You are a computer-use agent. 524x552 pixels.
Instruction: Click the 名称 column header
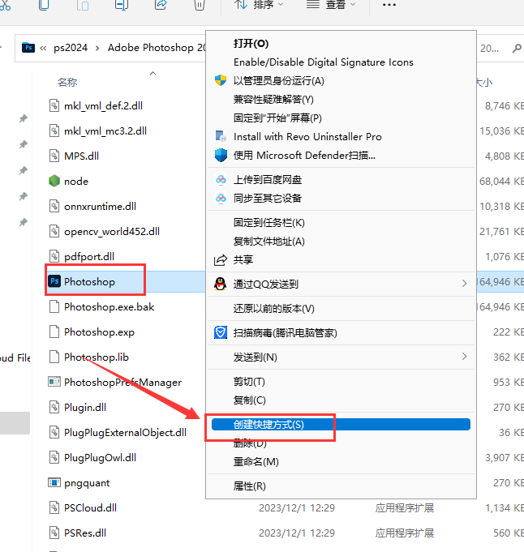pyautogui.click(x=67, y=82)
